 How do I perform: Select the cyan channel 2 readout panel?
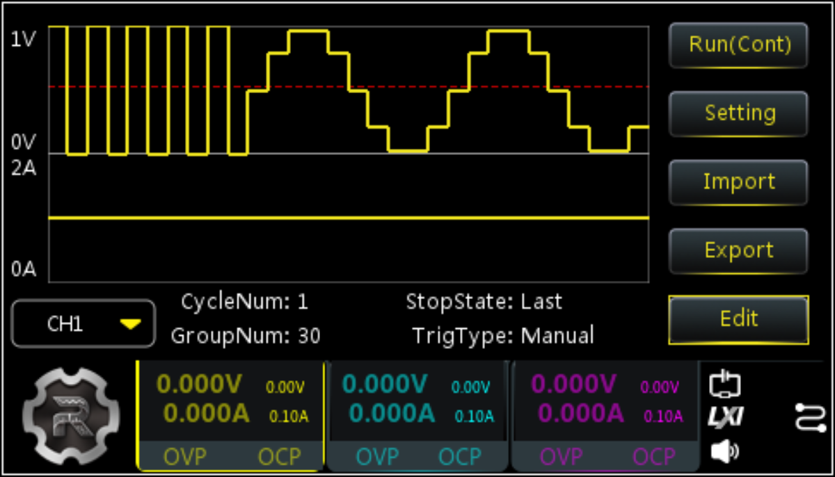pyautogui.click(x=417, y=401)
